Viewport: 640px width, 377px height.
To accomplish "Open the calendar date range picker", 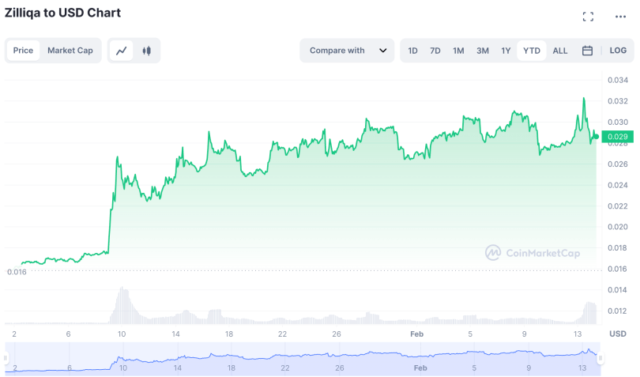I will pos(587,51).
